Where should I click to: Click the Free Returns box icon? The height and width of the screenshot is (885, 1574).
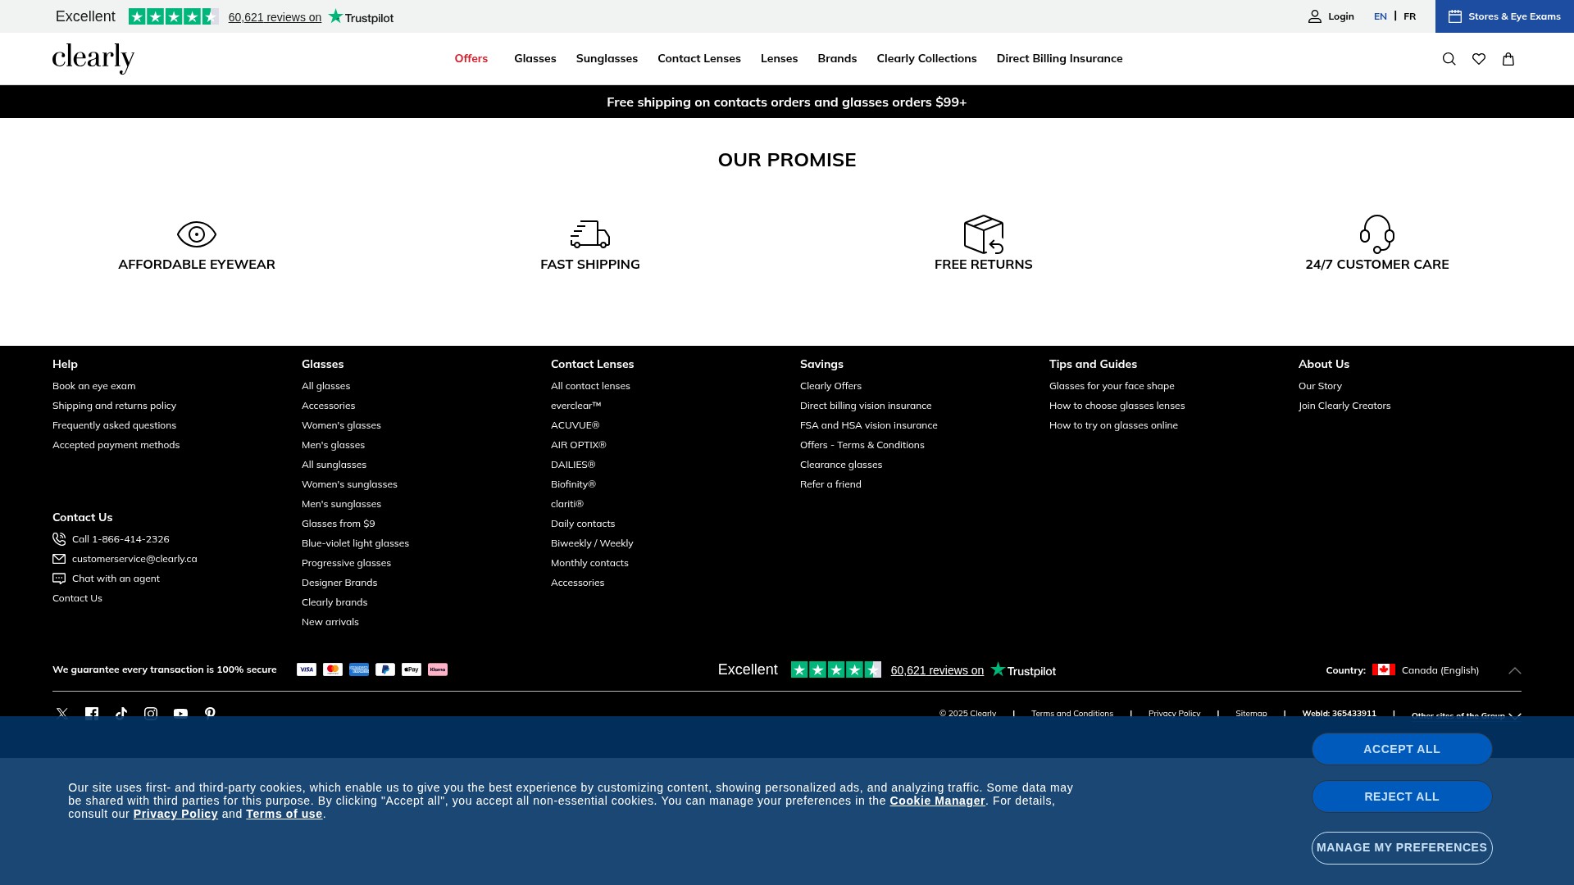pyautogui.click(x=984, y=234)
